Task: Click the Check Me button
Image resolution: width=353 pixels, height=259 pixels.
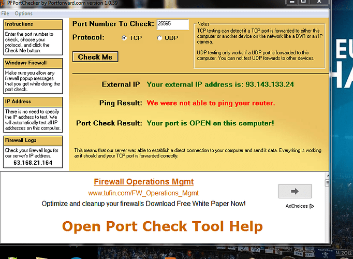Action: (x=95, y=57)
